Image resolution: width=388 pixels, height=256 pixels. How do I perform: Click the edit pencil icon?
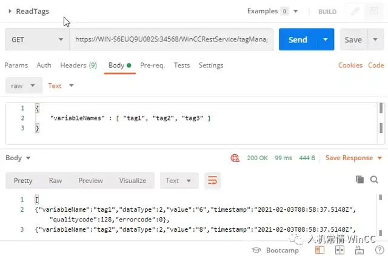pos(355,12)
